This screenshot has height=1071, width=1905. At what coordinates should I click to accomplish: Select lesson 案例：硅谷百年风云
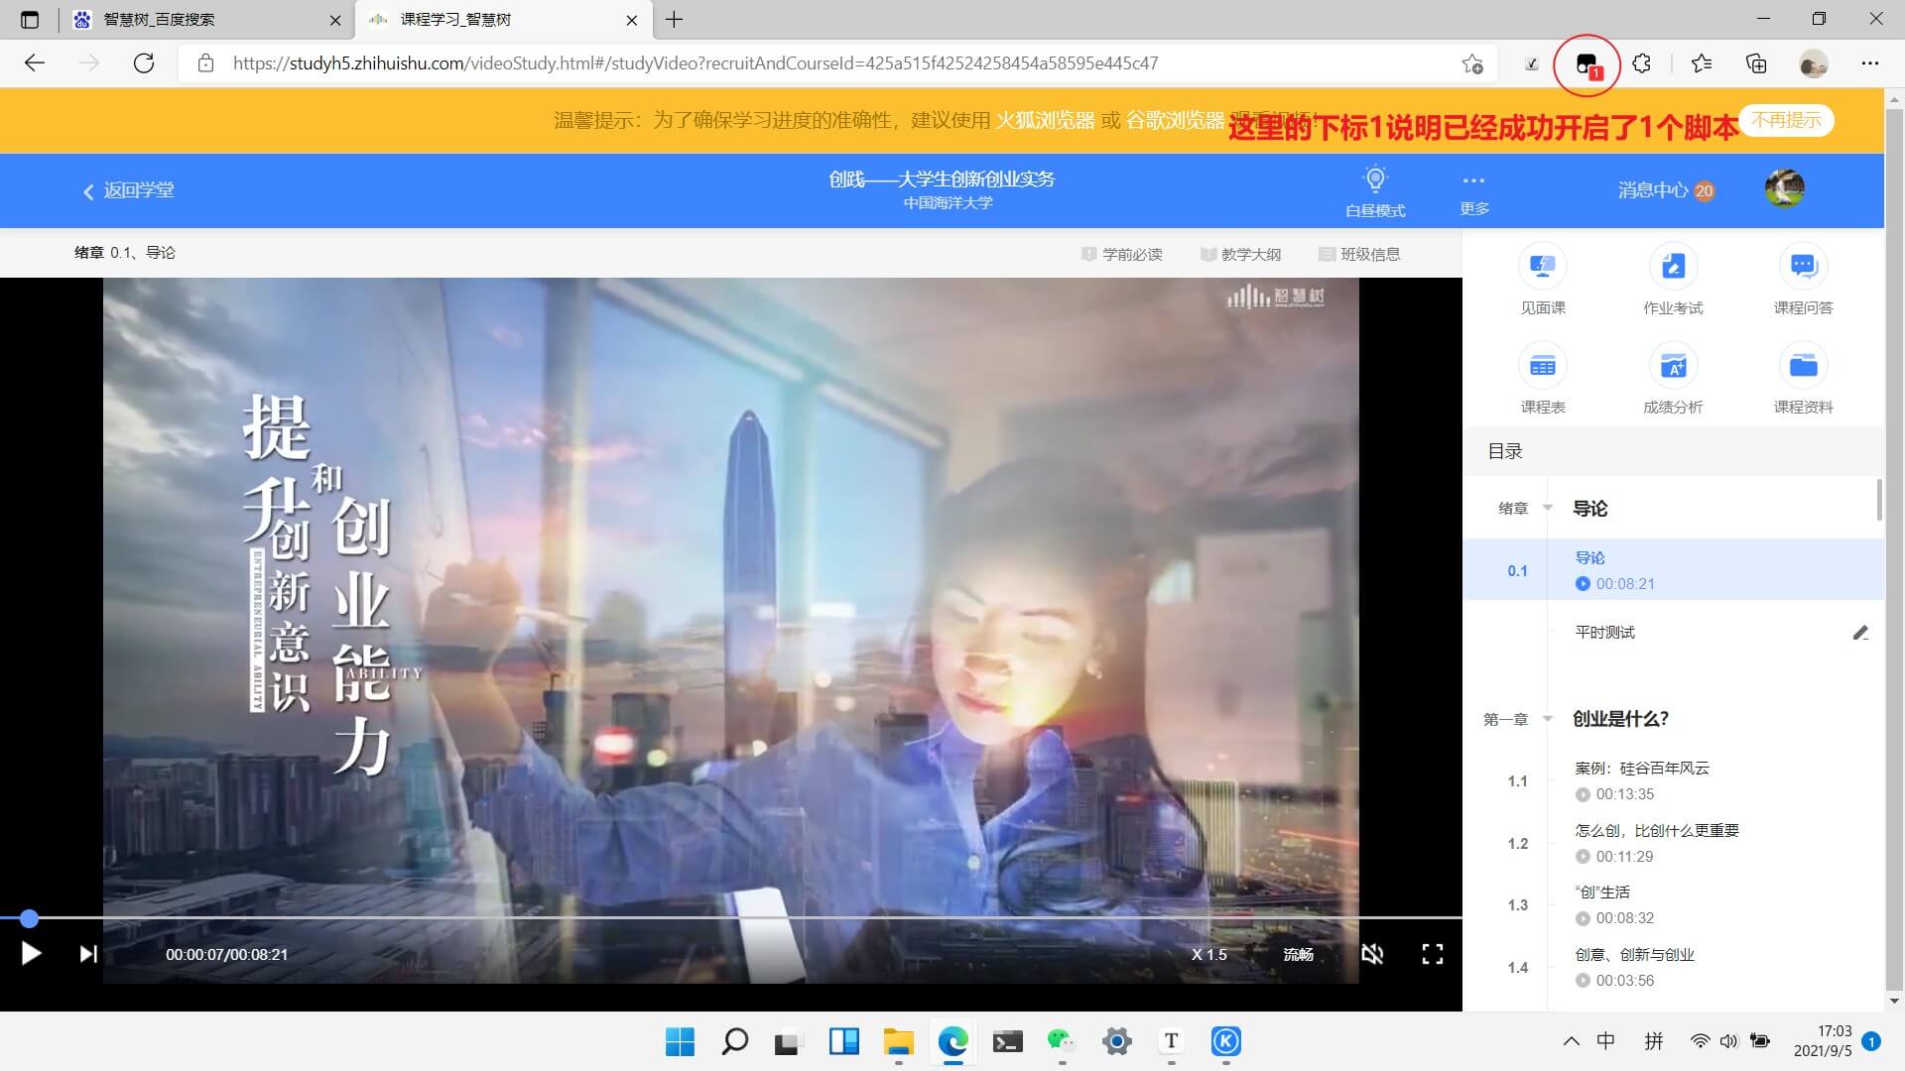[x=1642, y=768]
